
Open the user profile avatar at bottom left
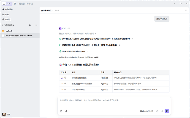[x=4, y=114]
